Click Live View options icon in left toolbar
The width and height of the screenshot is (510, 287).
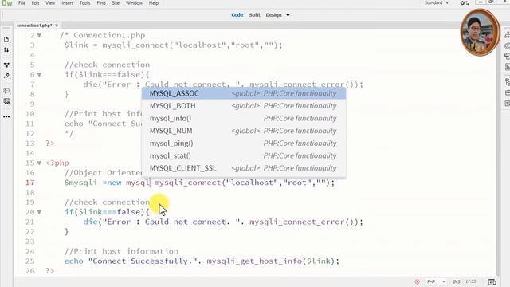[x=6, y=65]
